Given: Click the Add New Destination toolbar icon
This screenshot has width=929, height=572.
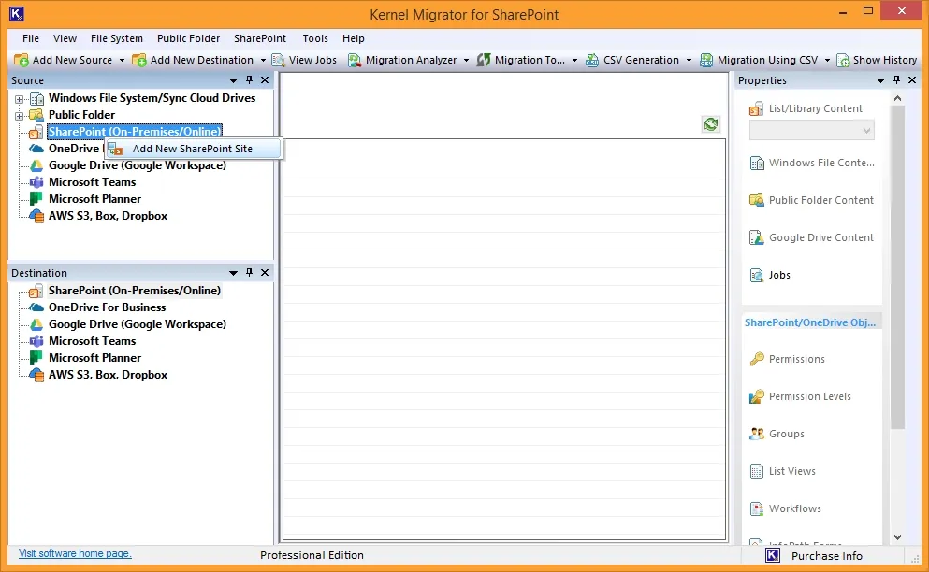Looking at the screenshot, I should pyautogui.click(x=139, y=60).
